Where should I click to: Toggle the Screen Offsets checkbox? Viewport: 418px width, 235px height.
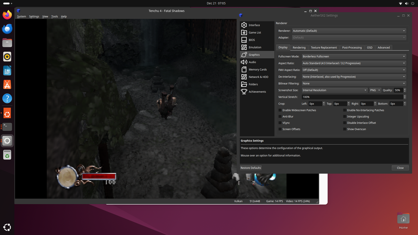click(x=280, y=129)
